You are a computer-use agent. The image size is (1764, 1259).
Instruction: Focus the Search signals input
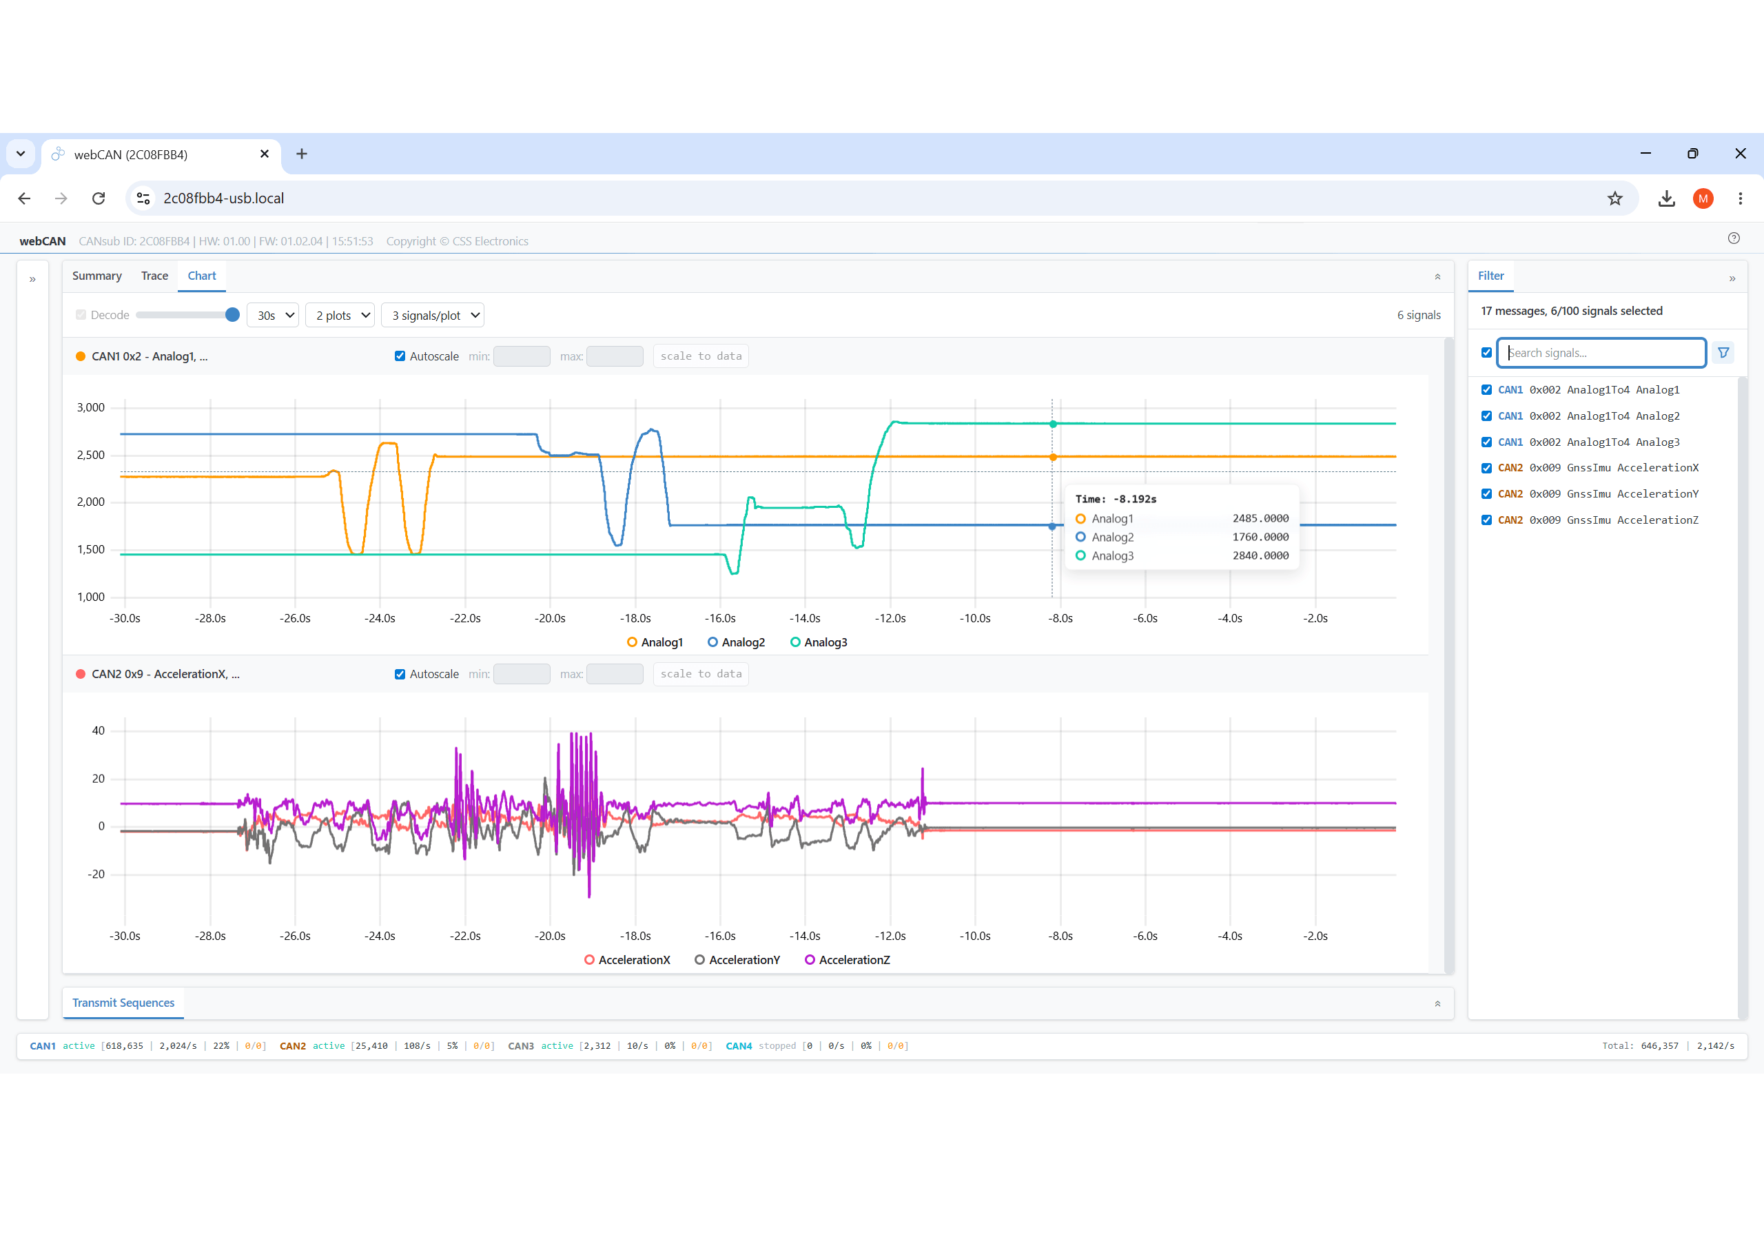(1601, 353)
